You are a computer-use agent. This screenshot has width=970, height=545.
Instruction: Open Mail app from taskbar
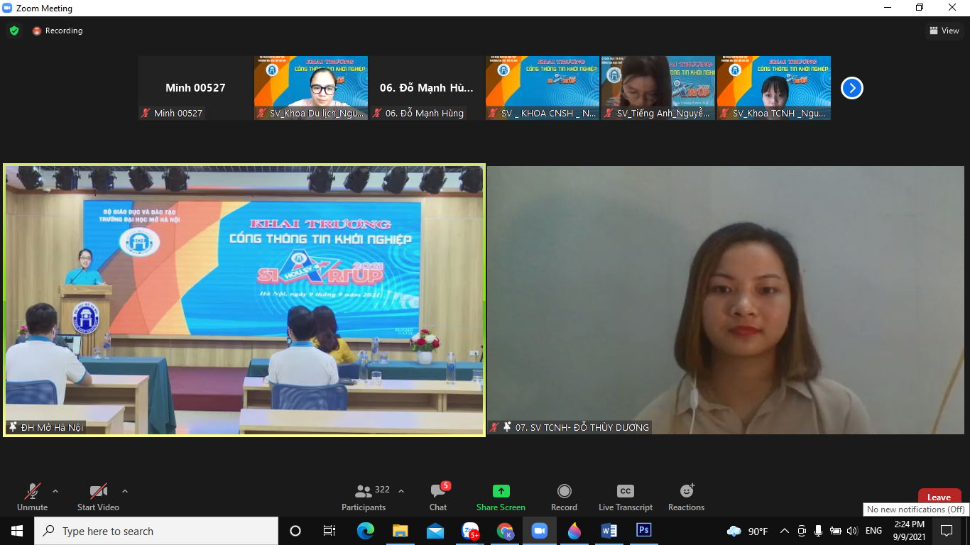pos(435,531)
